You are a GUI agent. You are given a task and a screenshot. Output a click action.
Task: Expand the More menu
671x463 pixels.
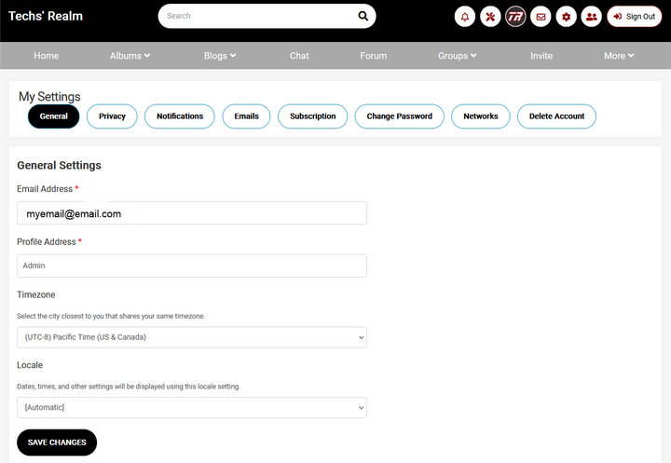pyautogui.click(x=619, y=56)
